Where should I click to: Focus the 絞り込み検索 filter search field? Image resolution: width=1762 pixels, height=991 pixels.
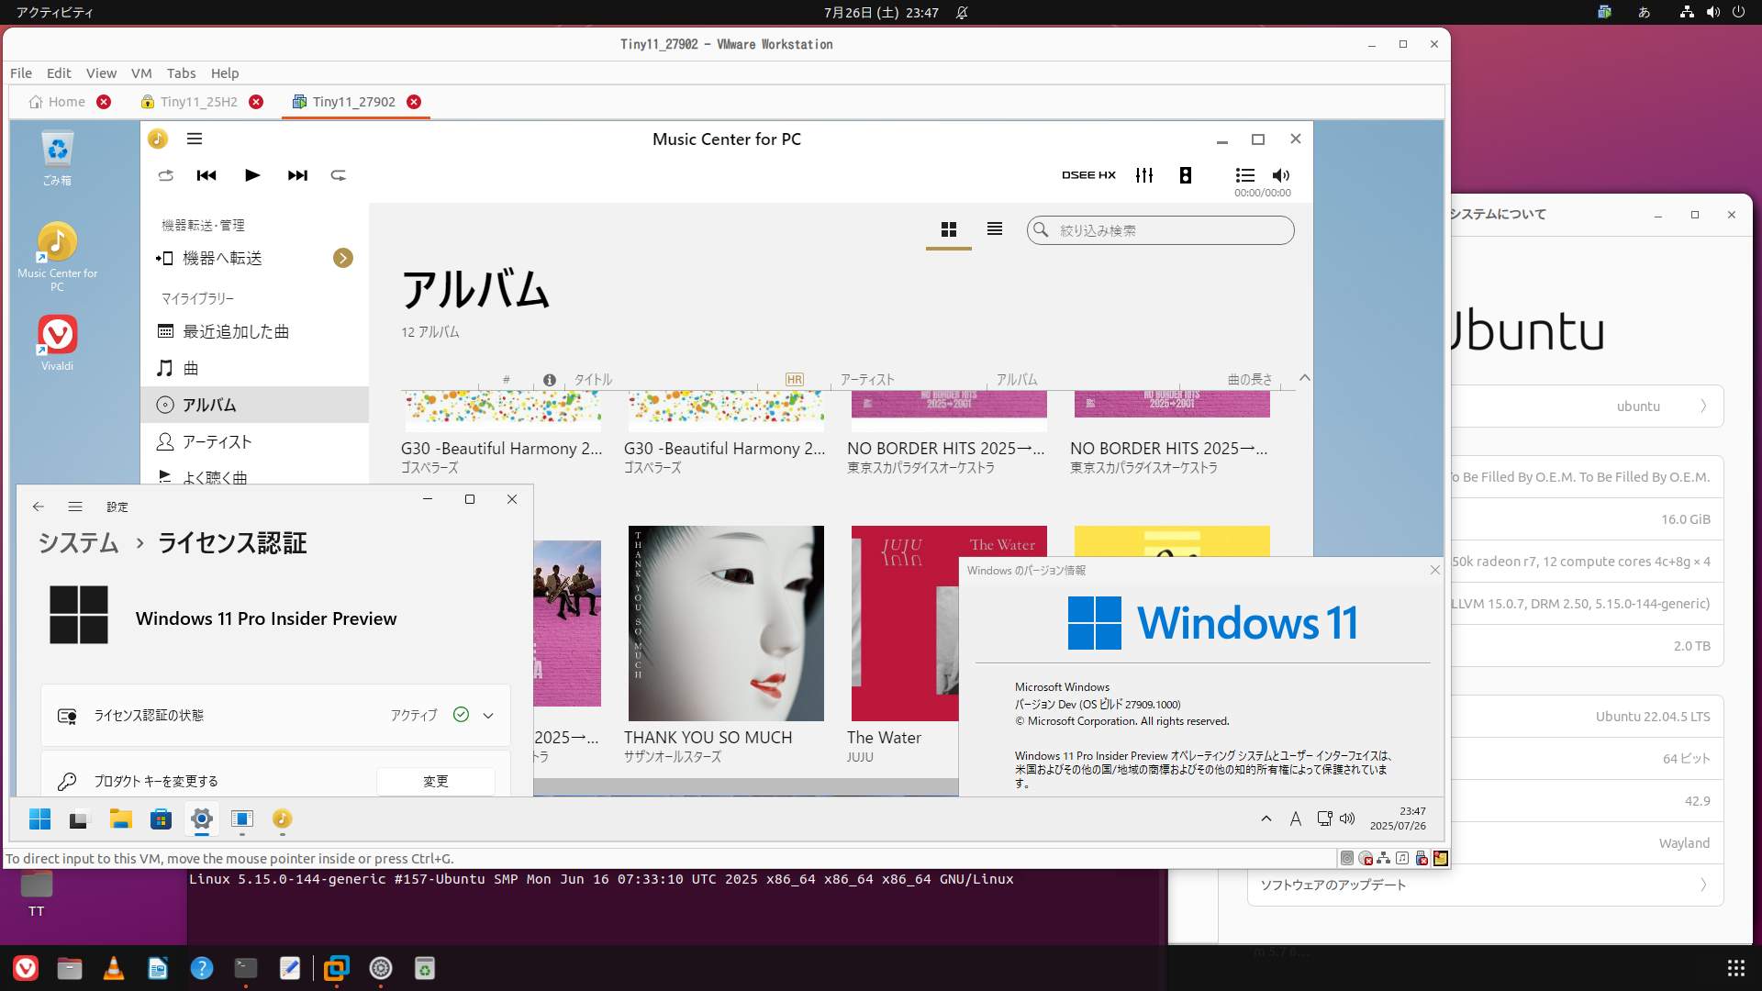(1161, 230)
